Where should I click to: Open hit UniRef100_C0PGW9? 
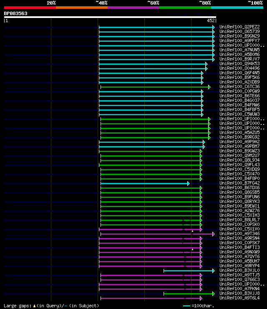[239, 91]
